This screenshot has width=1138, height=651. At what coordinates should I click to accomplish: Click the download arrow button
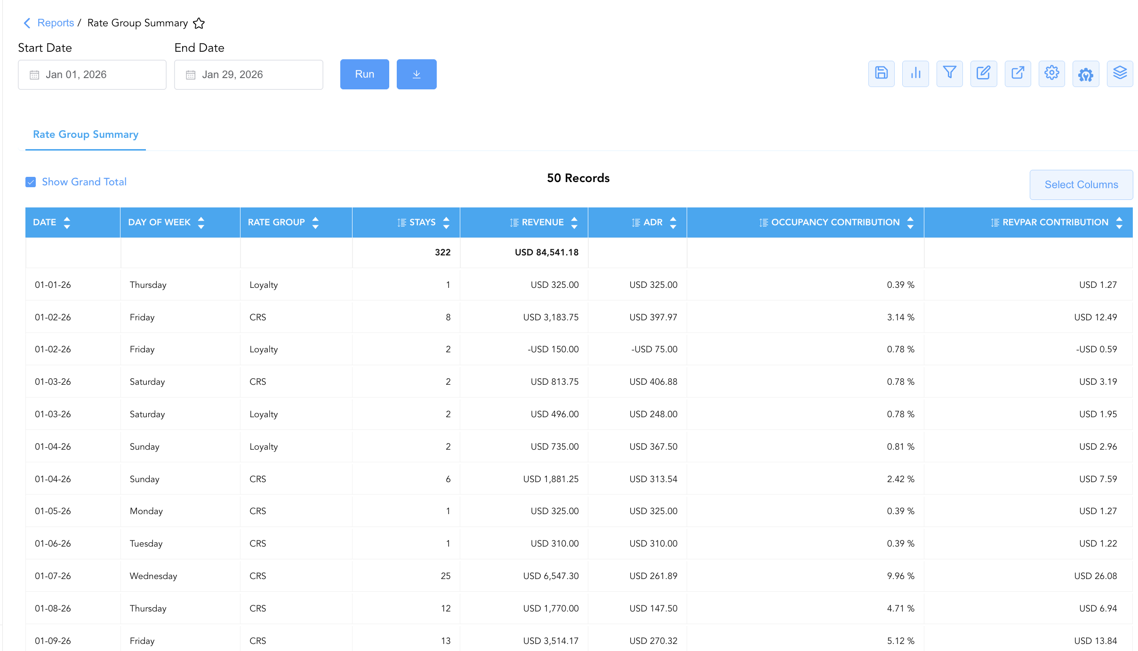click(x=417, y=74)
